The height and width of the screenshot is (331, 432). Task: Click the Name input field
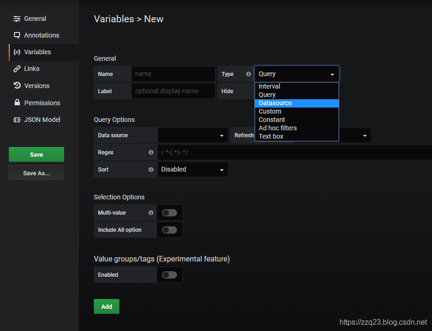point(173,74)
